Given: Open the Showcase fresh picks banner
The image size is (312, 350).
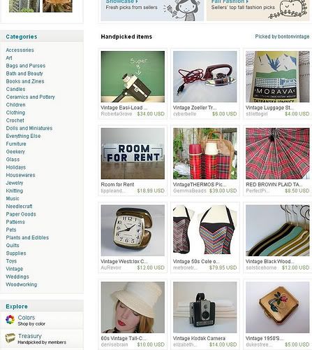Looking at the screenshot, I should 152,9.
